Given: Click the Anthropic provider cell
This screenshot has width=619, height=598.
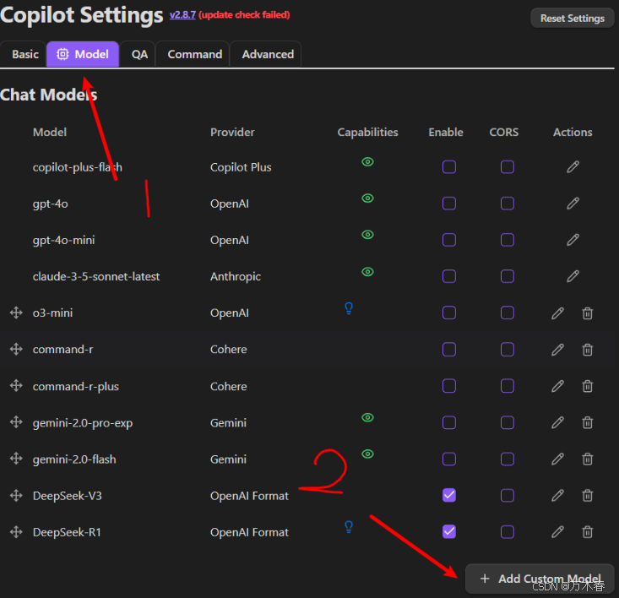Looking at the screenshot, I should coord(236,276).
